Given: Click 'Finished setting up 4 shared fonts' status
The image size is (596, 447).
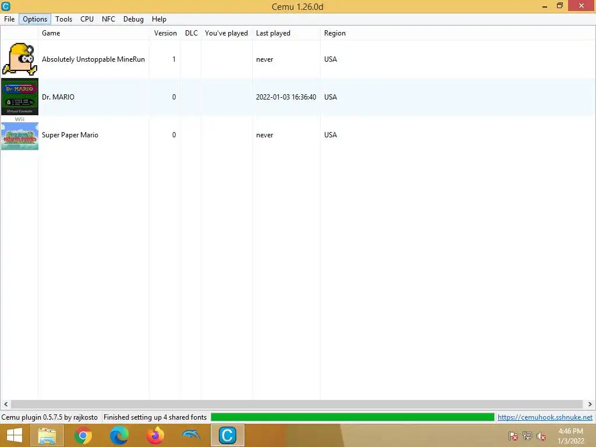Looking at the screenshot, I should [x=155, y=417].
